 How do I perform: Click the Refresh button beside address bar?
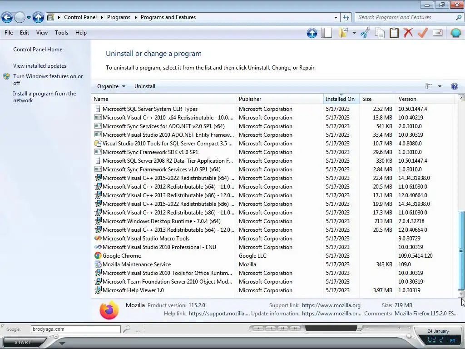[346, 17]
